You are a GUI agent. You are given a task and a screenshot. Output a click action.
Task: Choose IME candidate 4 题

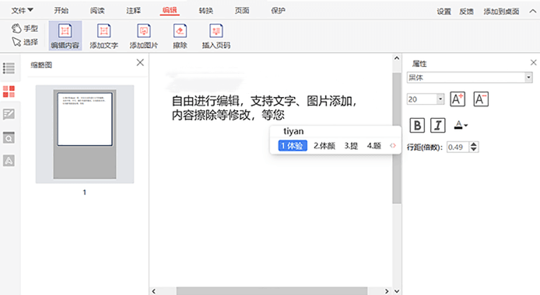373,146
